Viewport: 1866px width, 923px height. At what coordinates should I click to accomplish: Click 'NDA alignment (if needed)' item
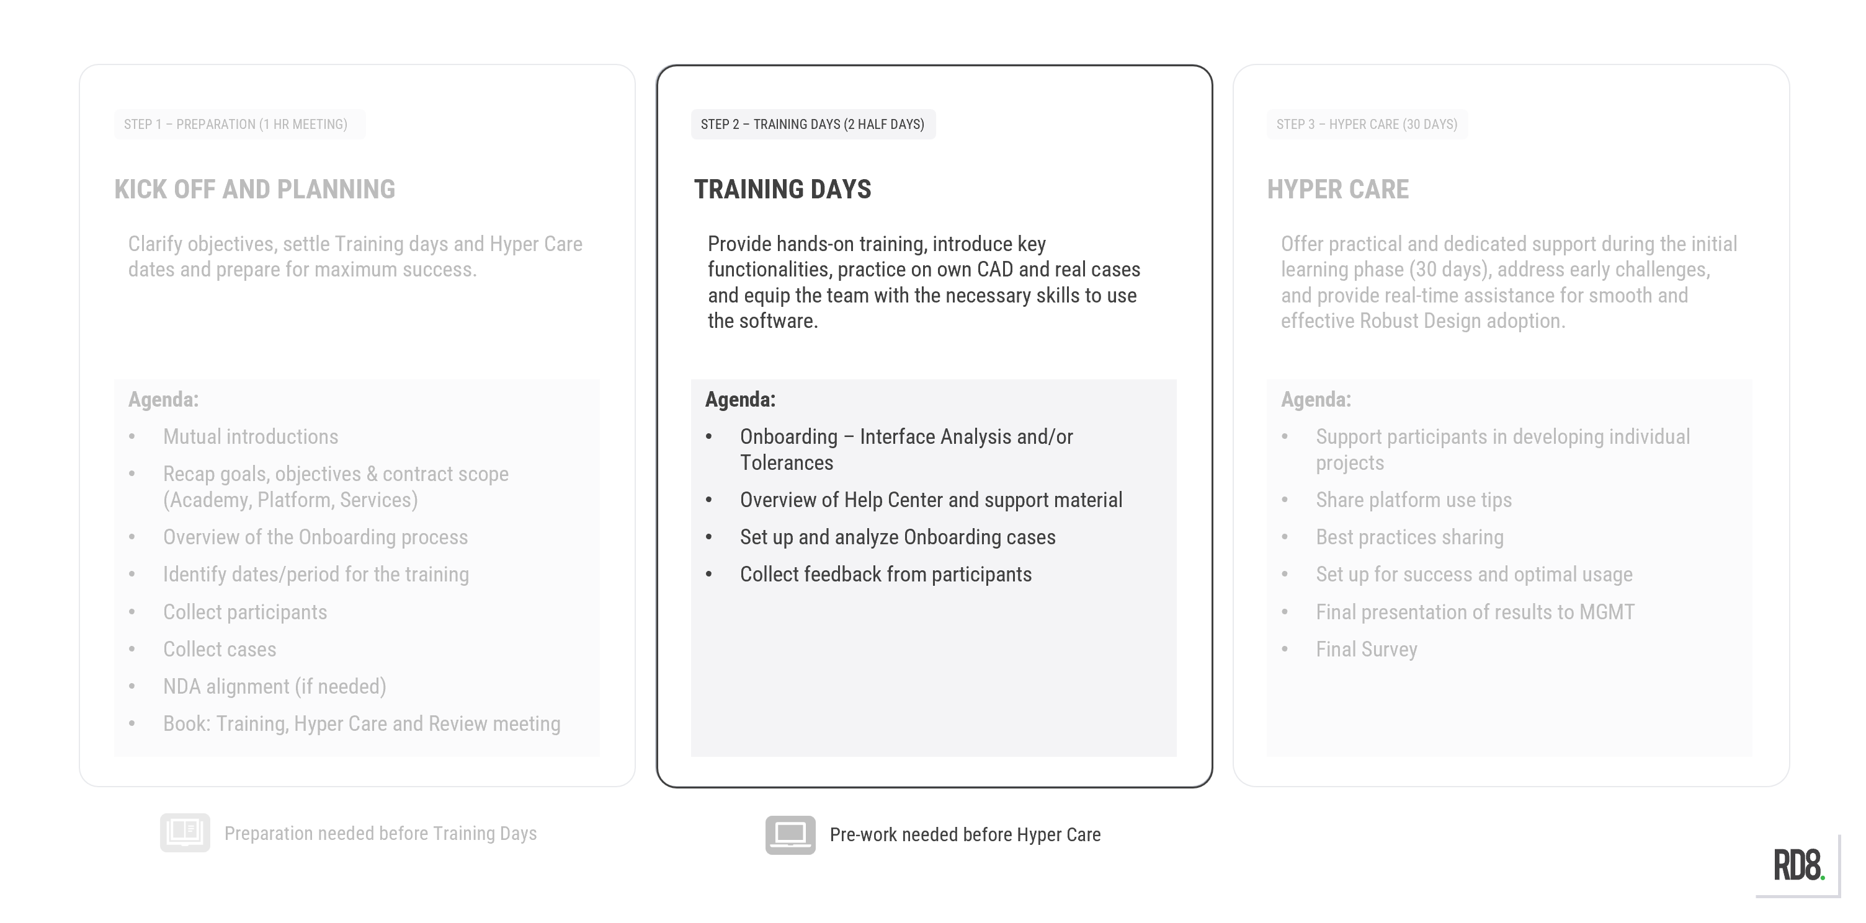point(275,686)
